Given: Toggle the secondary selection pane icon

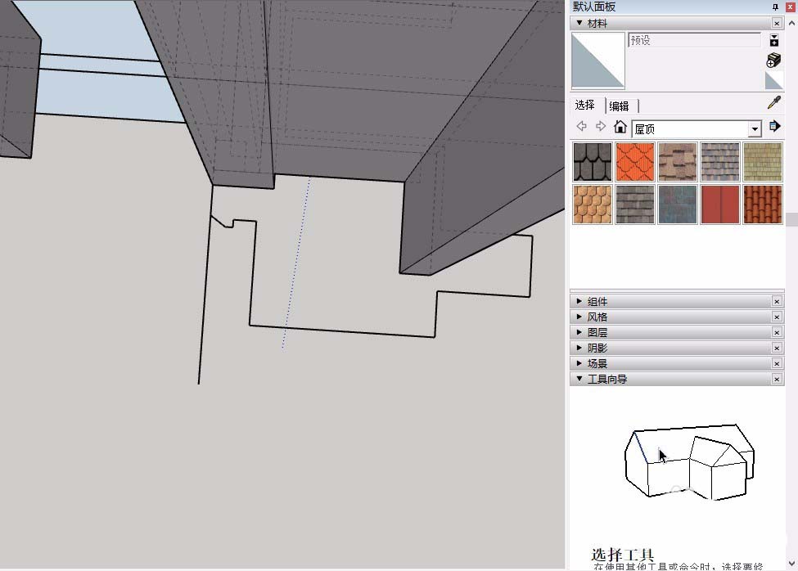Looking at the screenshot, I should click(x=774, y=40).
